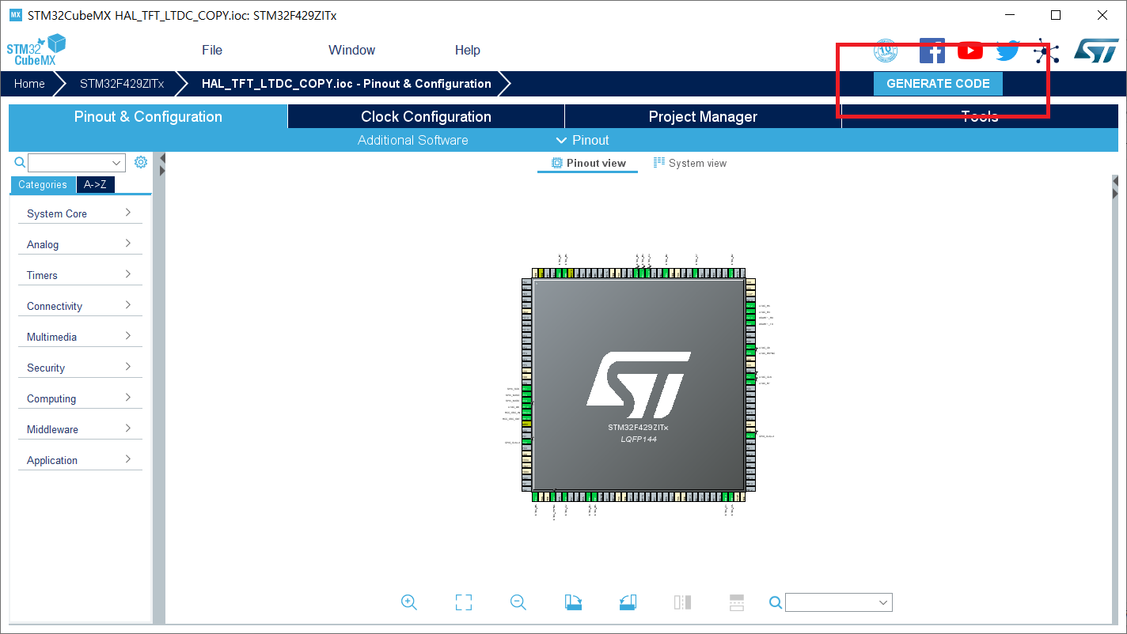This screenshot has width=1127, height=634.
Task: Rotate the chip view counterclockwise
Action: (628, 602)
